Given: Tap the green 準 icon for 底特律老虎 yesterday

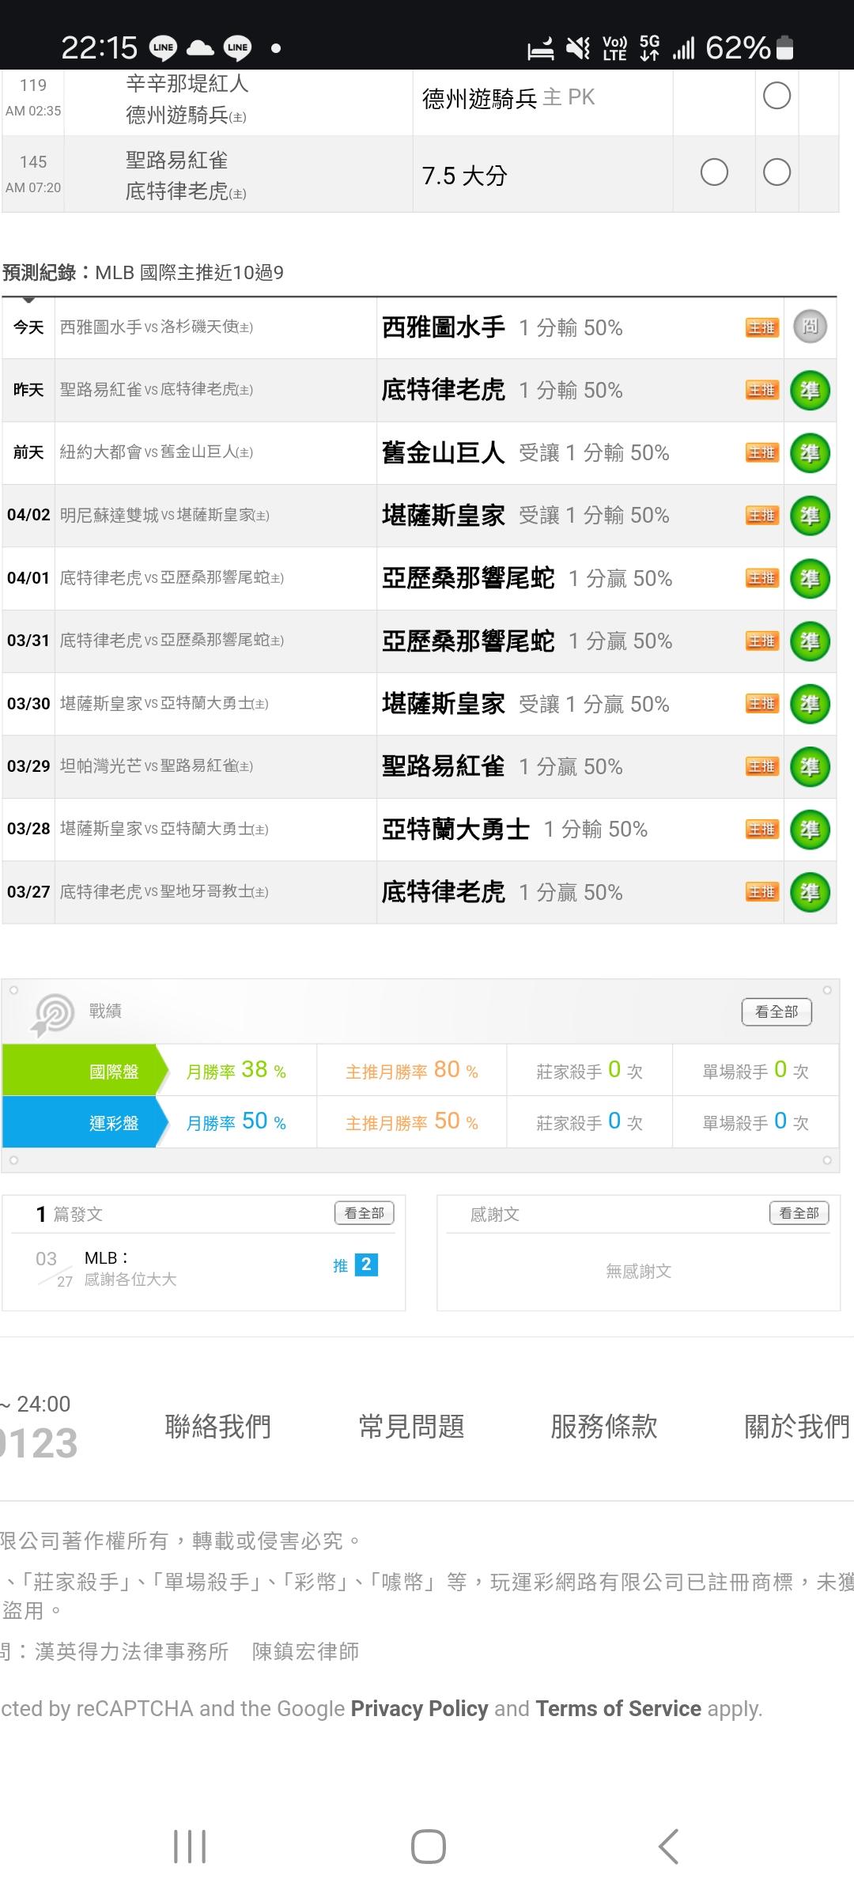Looking at the screenshot, I should pyautogui.click(x=810, y=391).
